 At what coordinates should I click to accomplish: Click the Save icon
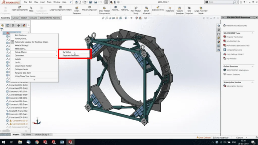[90, 2]
